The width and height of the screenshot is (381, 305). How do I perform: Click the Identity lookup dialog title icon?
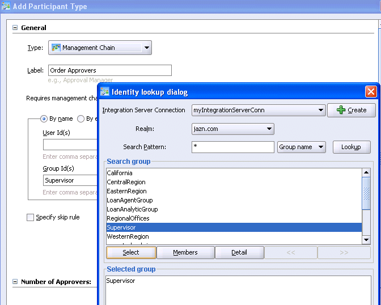tap(105, 92)
